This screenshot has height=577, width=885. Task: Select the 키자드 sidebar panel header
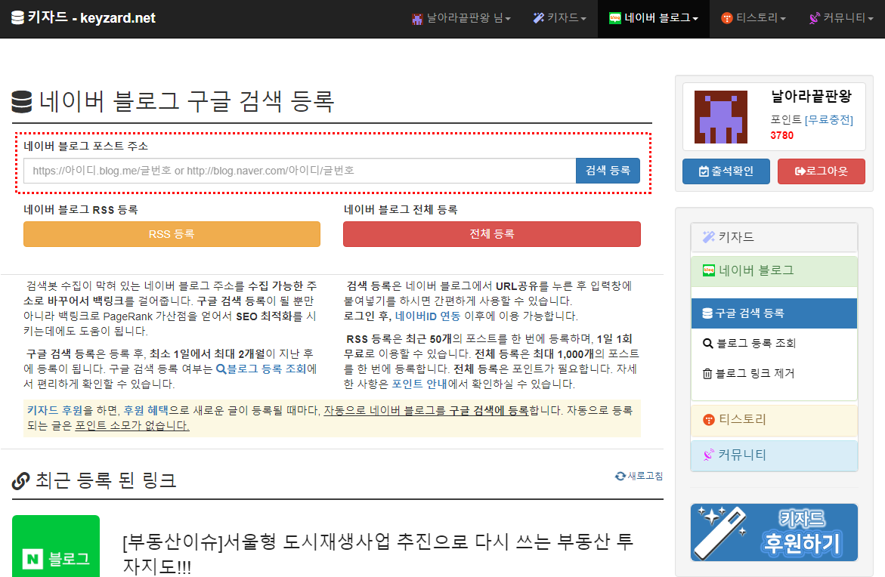pos(774,237)
